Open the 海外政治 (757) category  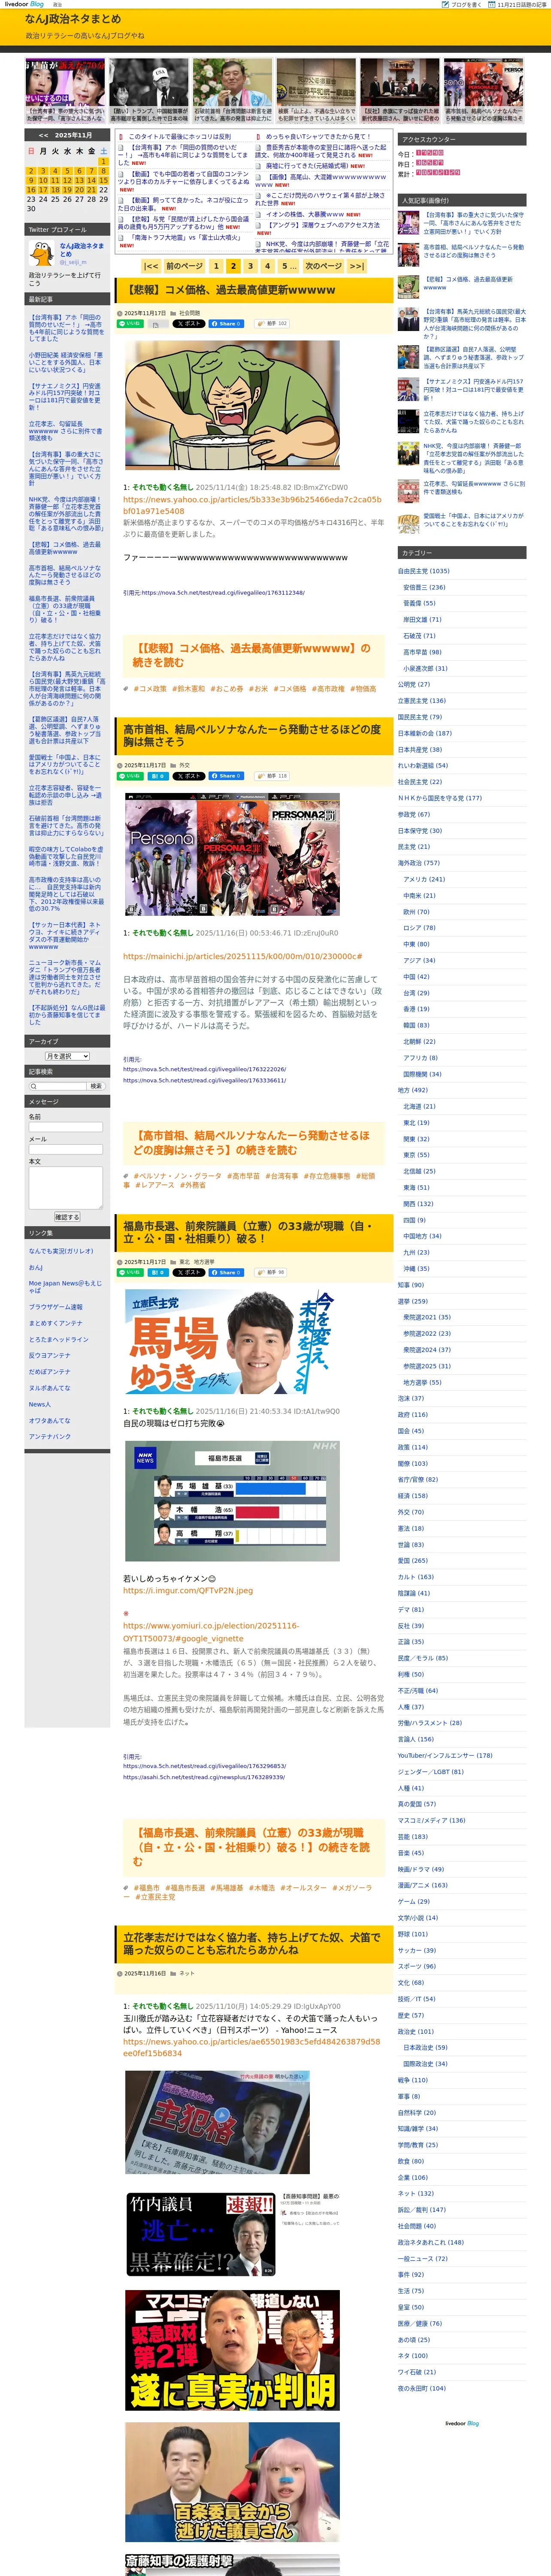click(x=418, y=862)
